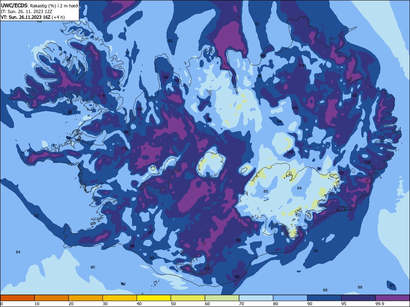Click the '99.9' legend scale label
The width and height of the screenshot is (410, 307).
[379, 304]
